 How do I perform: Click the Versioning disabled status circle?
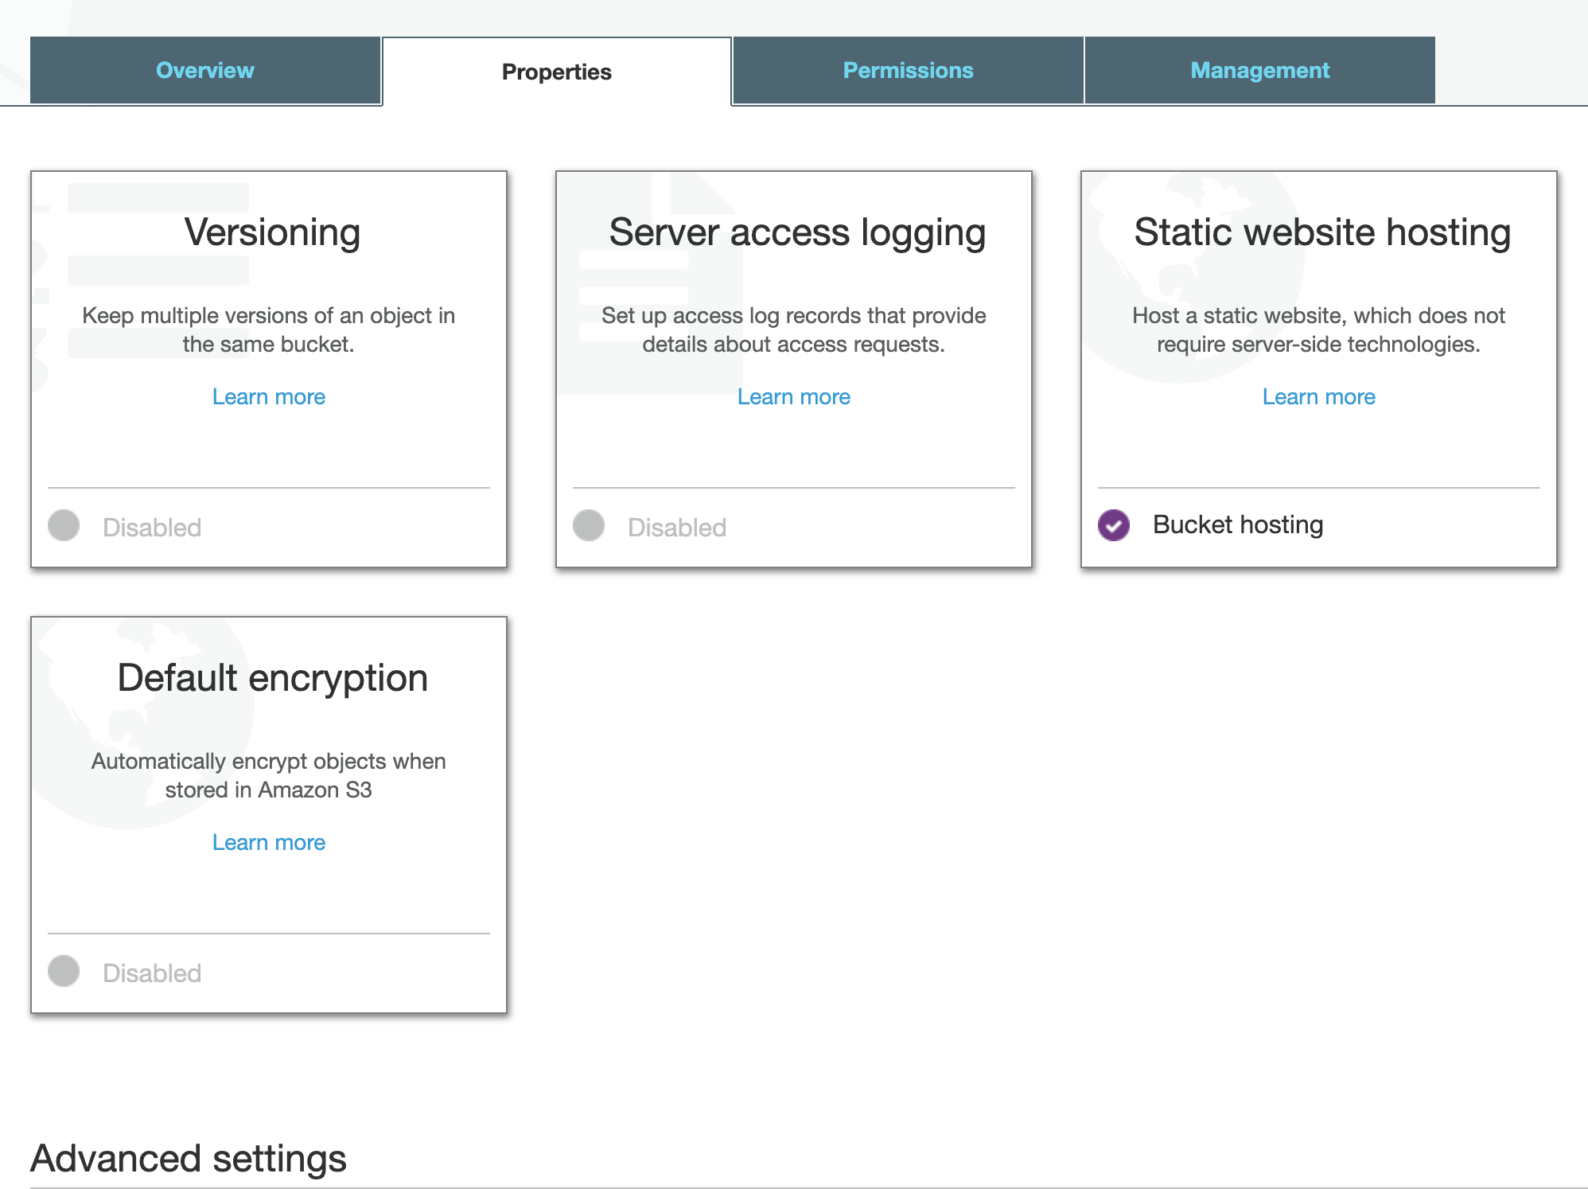click(x=64, y=525)
